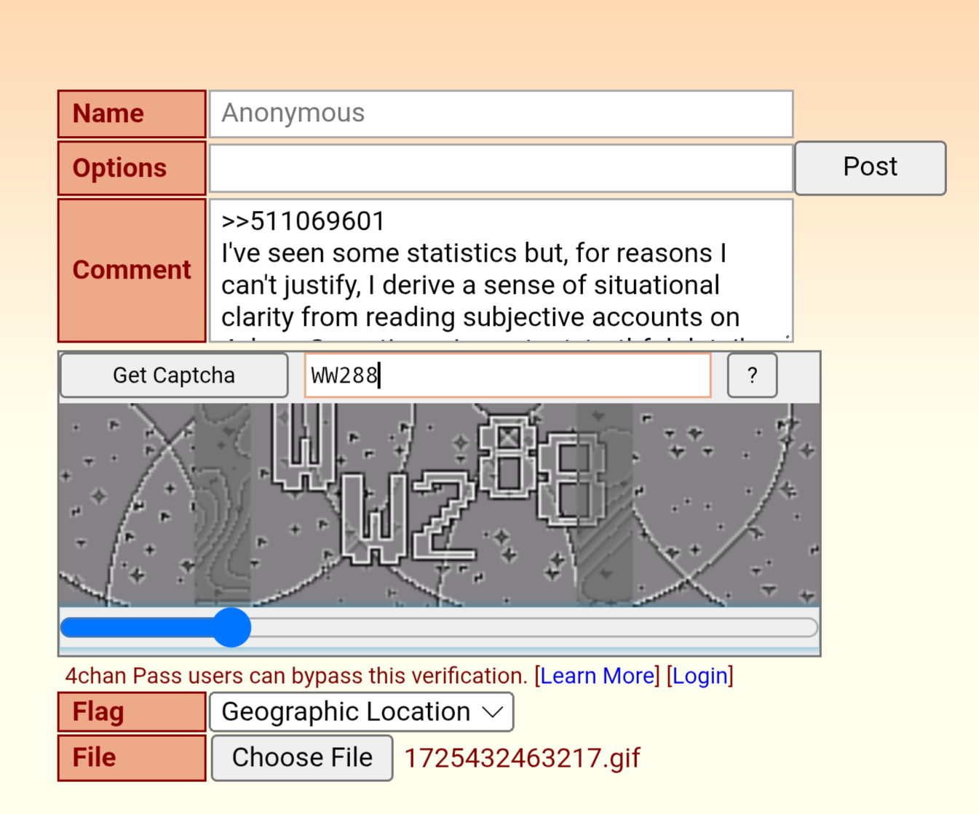Click inside the Comment text area

tap(501, 270)
